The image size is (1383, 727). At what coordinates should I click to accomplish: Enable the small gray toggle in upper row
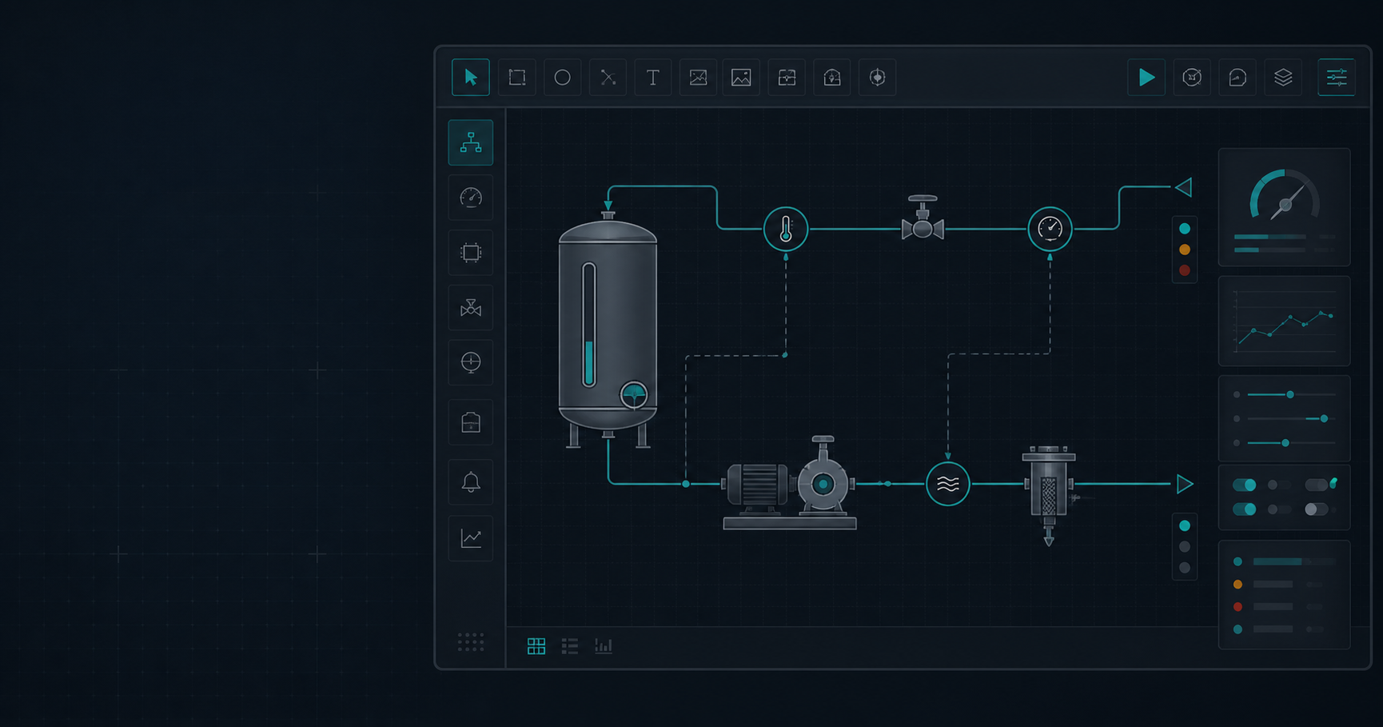1278,485
